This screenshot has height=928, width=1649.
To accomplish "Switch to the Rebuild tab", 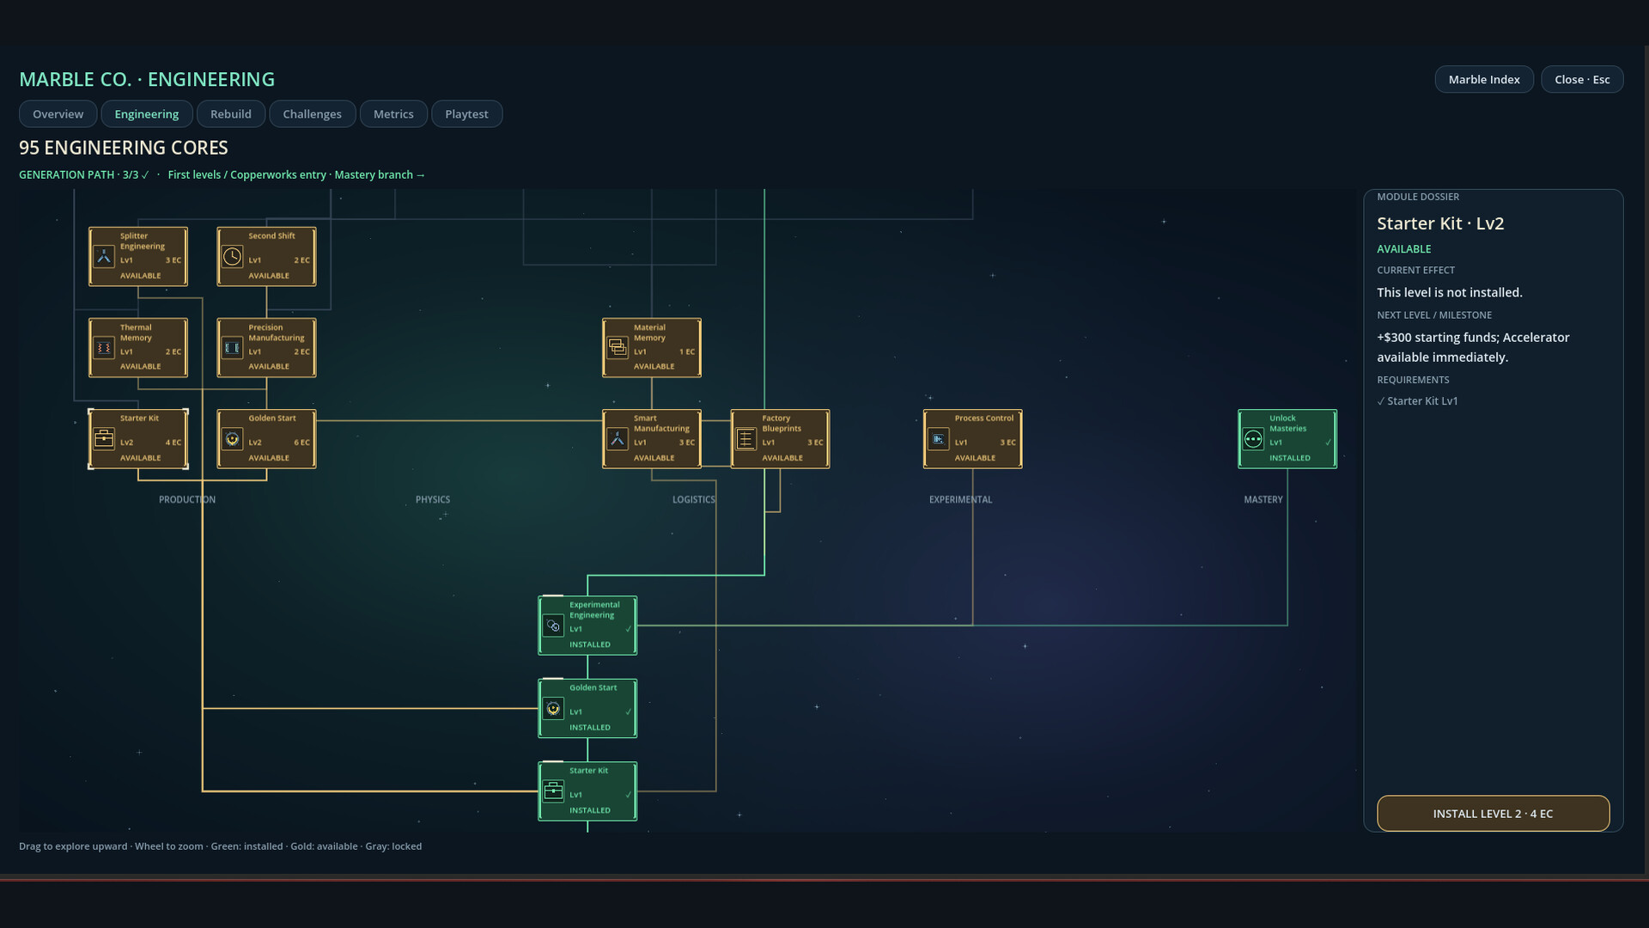I will (231, 113).
